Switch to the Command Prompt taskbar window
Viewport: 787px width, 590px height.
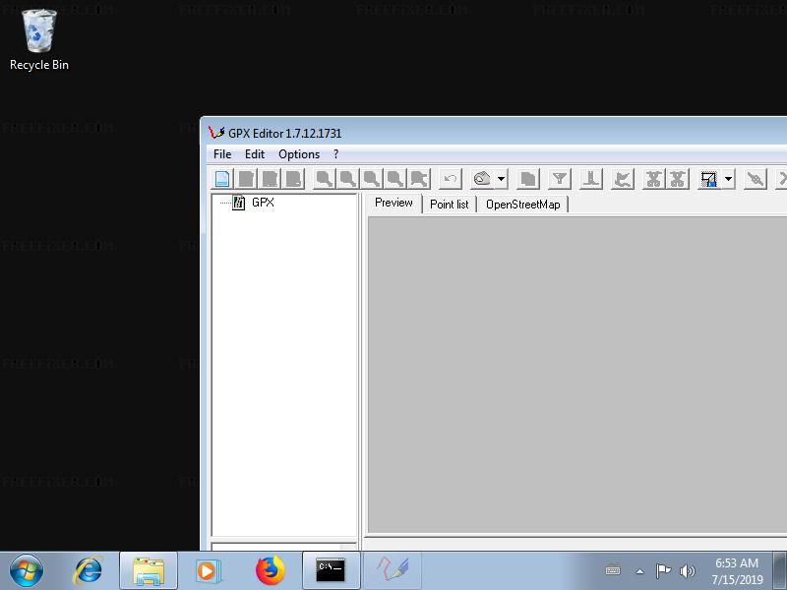click(x=331, y=570)
